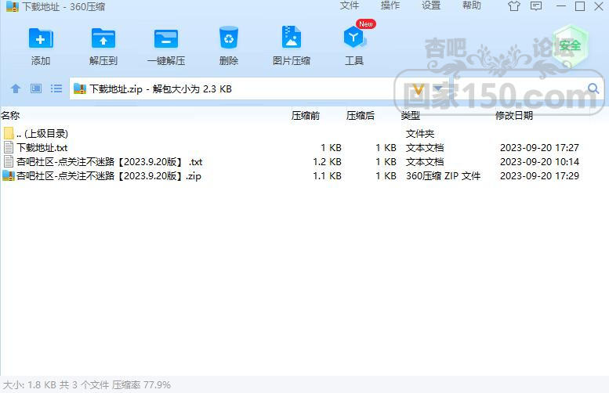Click the 删除 (Delete) recycle icon

(229, 45)
